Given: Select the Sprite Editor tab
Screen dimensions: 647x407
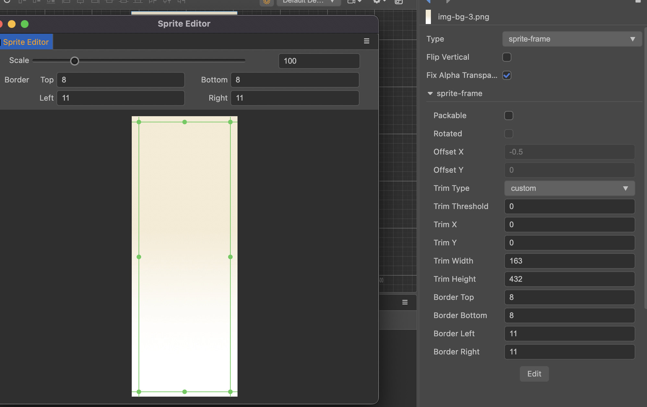Looking at the screenshot, I should (26, 42).
